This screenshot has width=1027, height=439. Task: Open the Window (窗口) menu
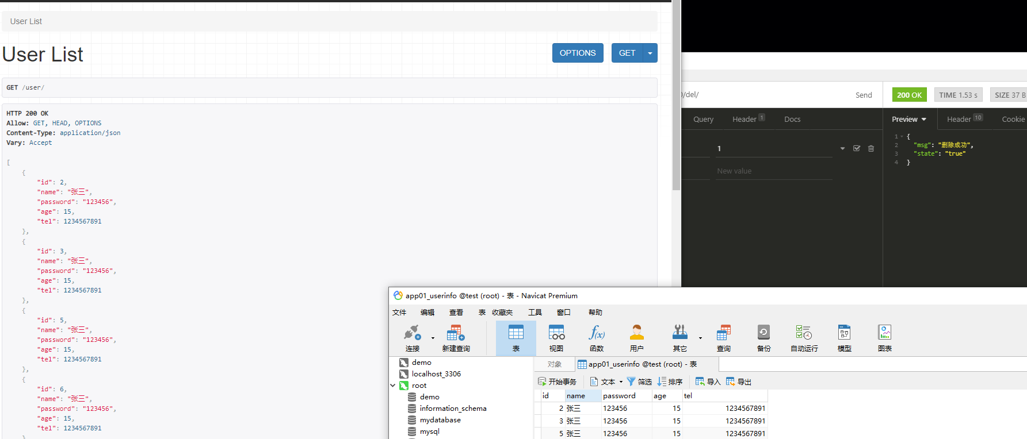[x=564, y=313]
